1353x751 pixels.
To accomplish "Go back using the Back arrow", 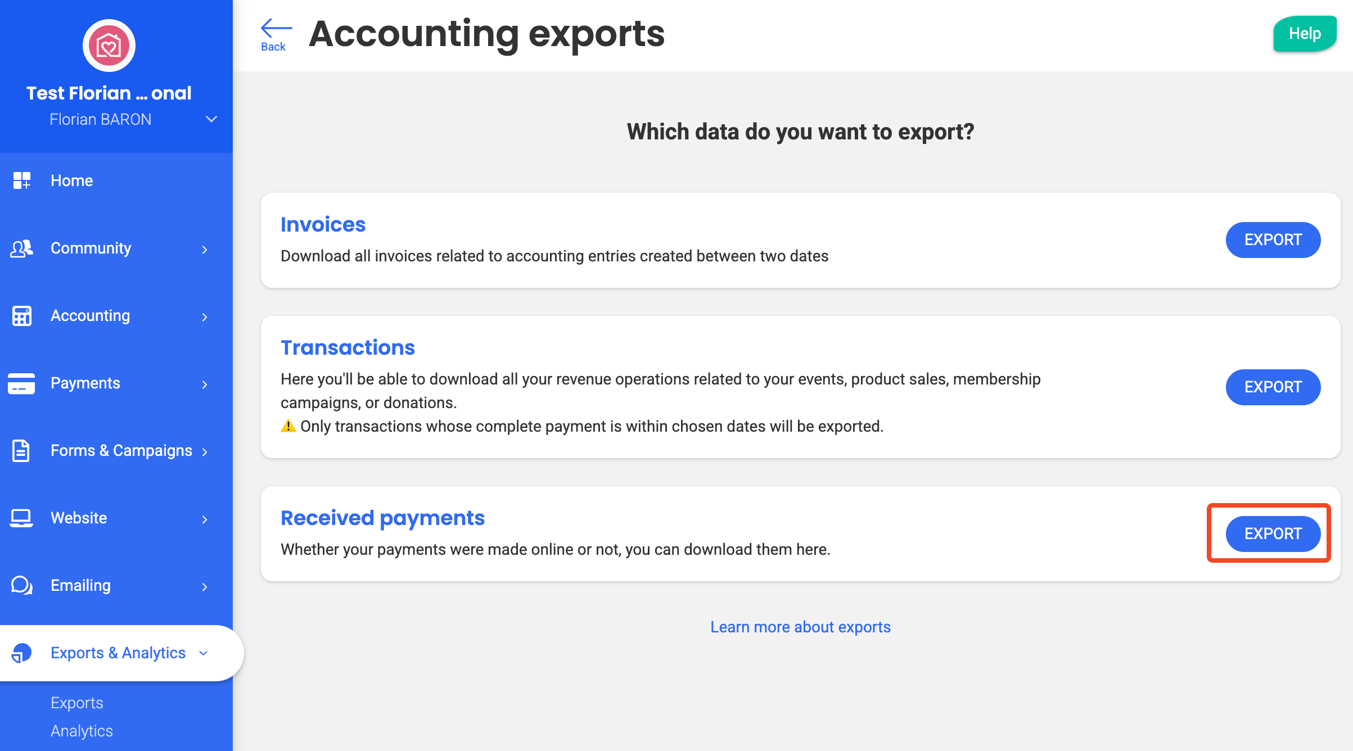I will (275, 34).
